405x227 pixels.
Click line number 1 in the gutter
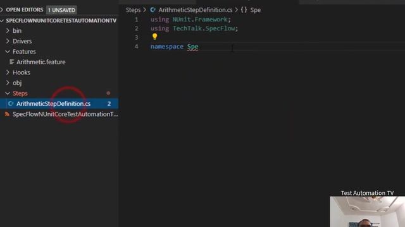(x=137, y=20)
